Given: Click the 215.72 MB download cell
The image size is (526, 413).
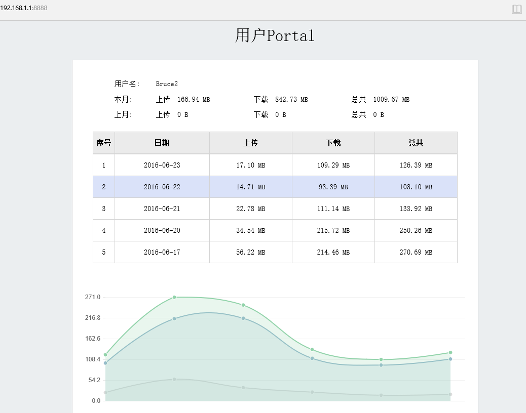Looking at the screenshot, I should point(333,230).
